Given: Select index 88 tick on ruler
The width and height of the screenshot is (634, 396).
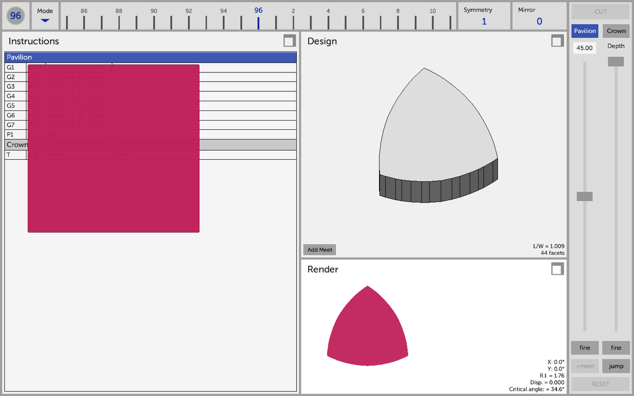Looking at the screenshot, I should click(119, 22).
